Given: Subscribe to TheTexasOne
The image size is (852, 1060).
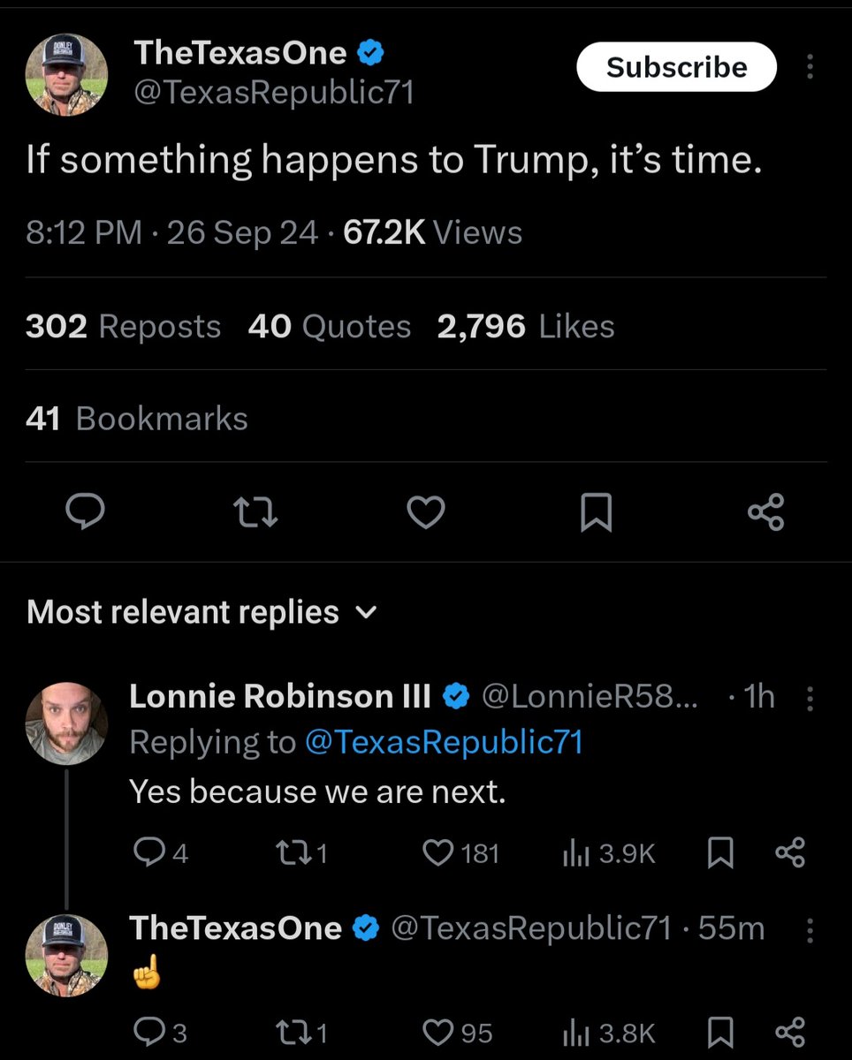Looking at the screenshot, I should tap(676, 67).
